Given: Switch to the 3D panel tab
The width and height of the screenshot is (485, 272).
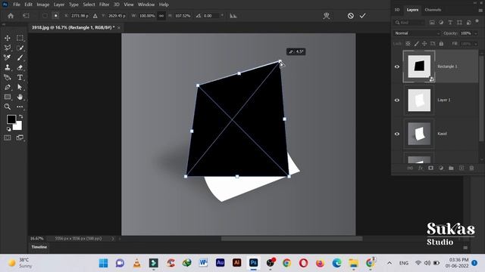Looking at the screenshot, I should [397, 10].
